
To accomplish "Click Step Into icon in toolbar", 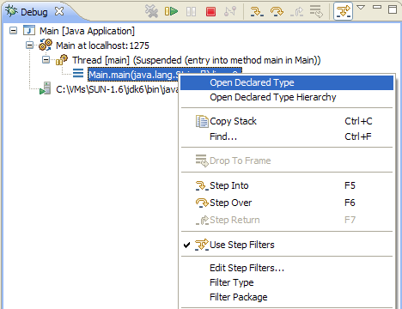I will [x=257, y=11].
